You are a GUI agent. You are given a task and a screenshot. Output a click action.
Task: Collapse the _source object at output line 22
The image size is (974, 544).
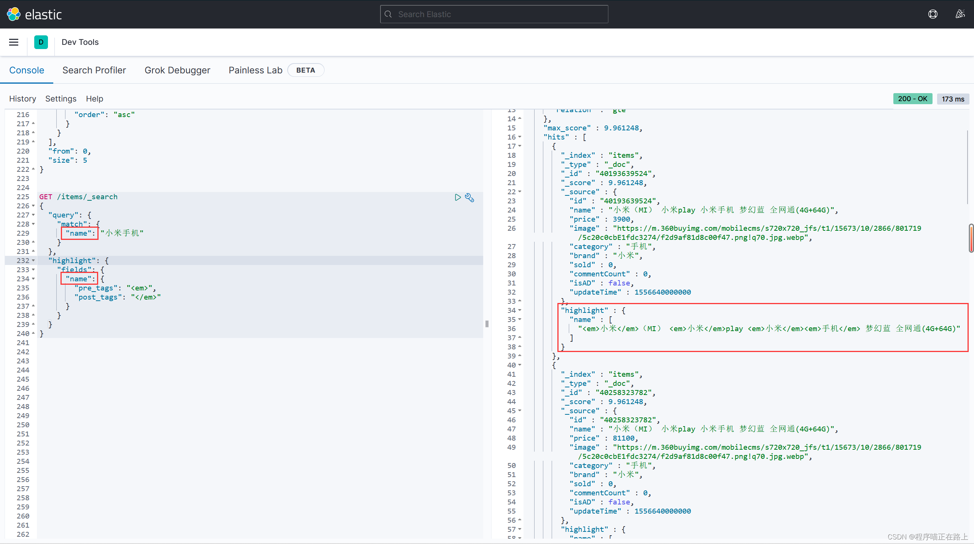(520, 192)
